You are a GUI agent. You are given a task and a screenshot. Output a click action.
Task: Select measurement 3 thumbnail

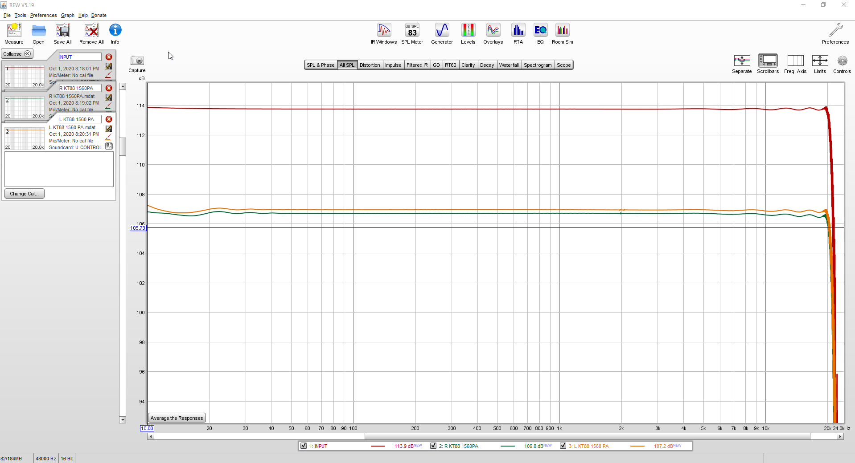pos(25,138)
